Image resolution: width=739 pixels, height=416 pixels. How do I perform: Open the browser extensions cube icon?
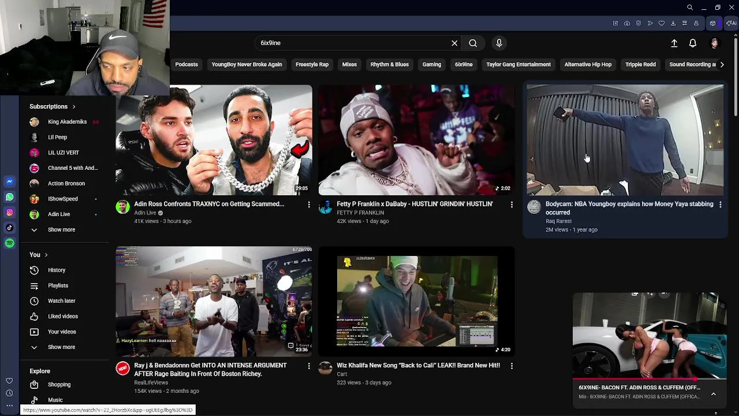(x=713, y=23)
